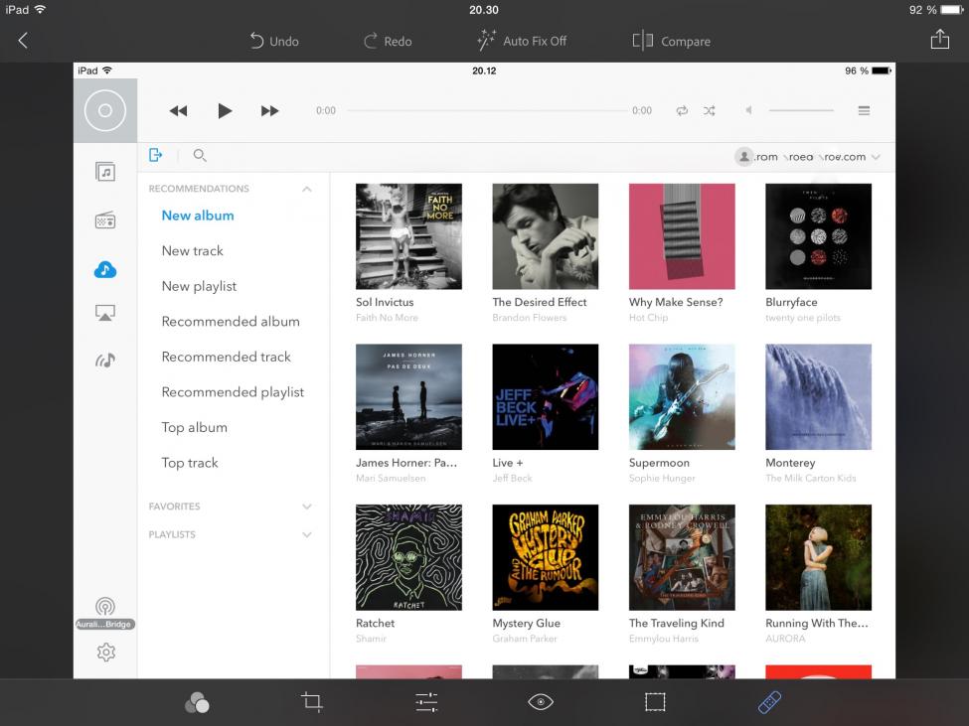Collapse the Recommendations section

[307, 189]
